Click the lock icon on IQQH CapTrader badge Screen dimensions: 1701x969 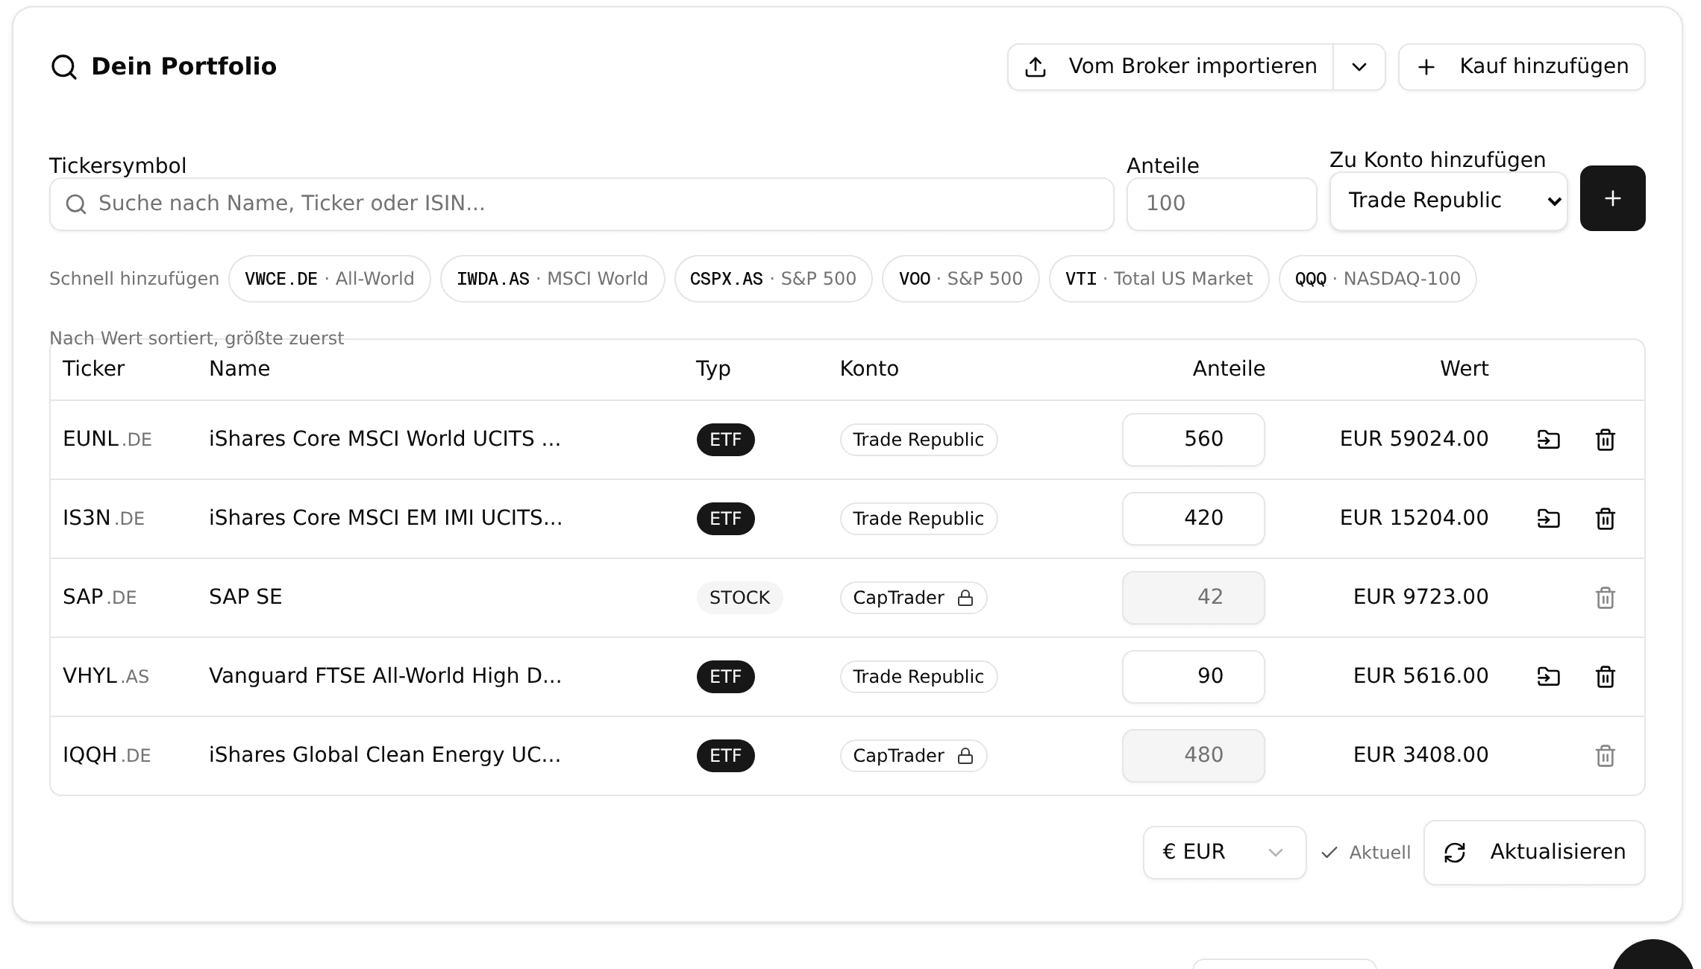click(x=965, y=756)
